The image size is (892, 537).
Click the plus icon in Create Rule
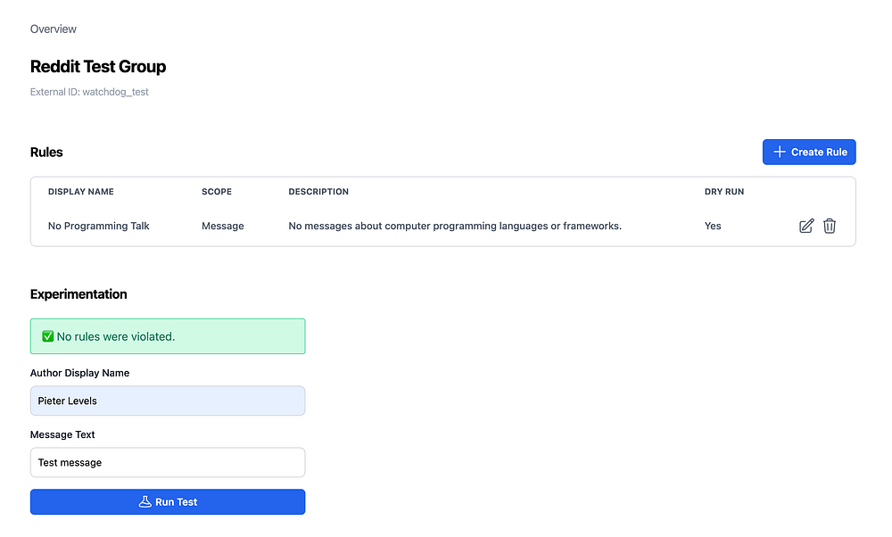pyautogui.click(x=780, y=152)
